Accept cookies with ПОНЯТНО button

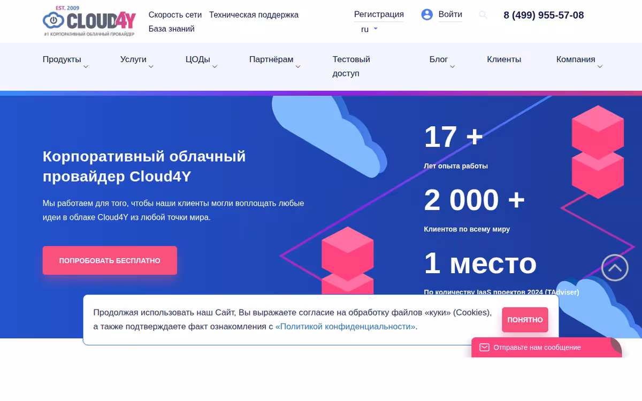tap(525, 320)
